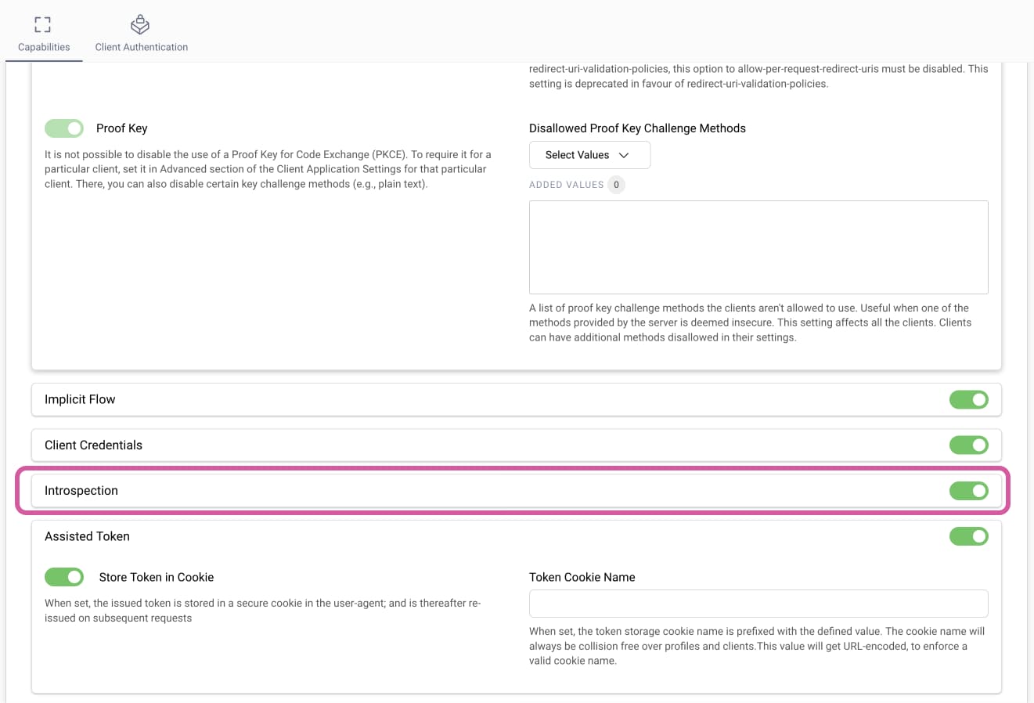Disable the Assisted Token capability
Image resolution: width=1034 pixels, height=703 pixels.
click(969, 536)
